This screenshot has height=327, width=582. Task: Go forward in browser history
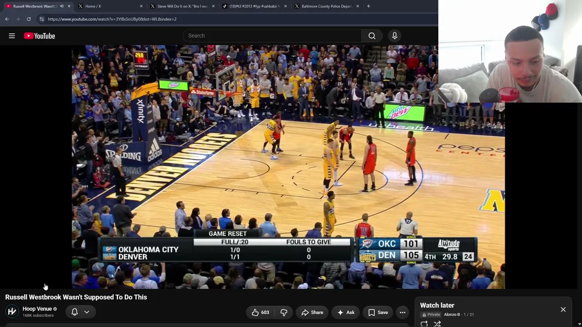18,19
